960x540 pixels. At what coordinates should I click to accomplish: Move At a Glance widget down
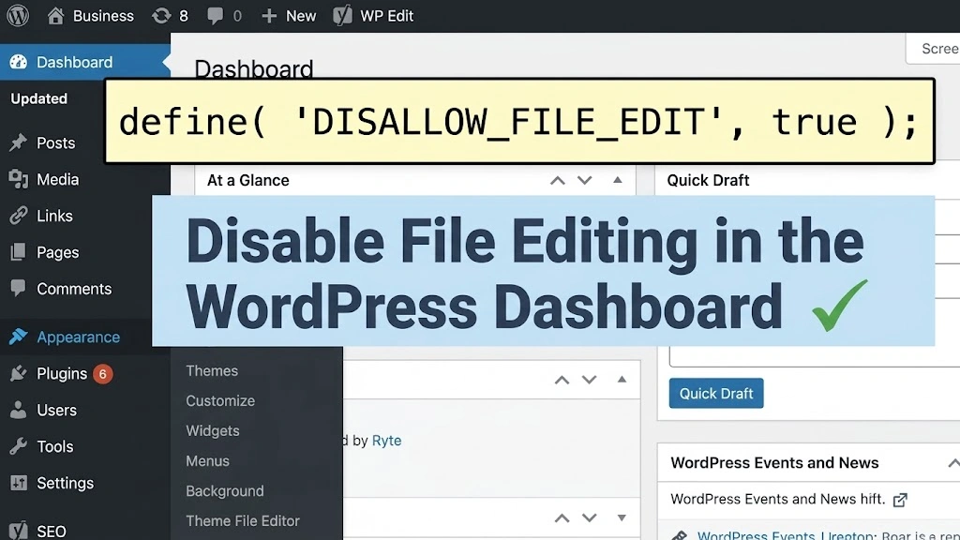coord(585,181)
